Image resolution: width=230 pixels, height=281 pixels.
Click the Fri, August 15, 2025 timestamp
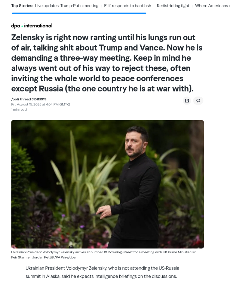(x=41, y=104)
